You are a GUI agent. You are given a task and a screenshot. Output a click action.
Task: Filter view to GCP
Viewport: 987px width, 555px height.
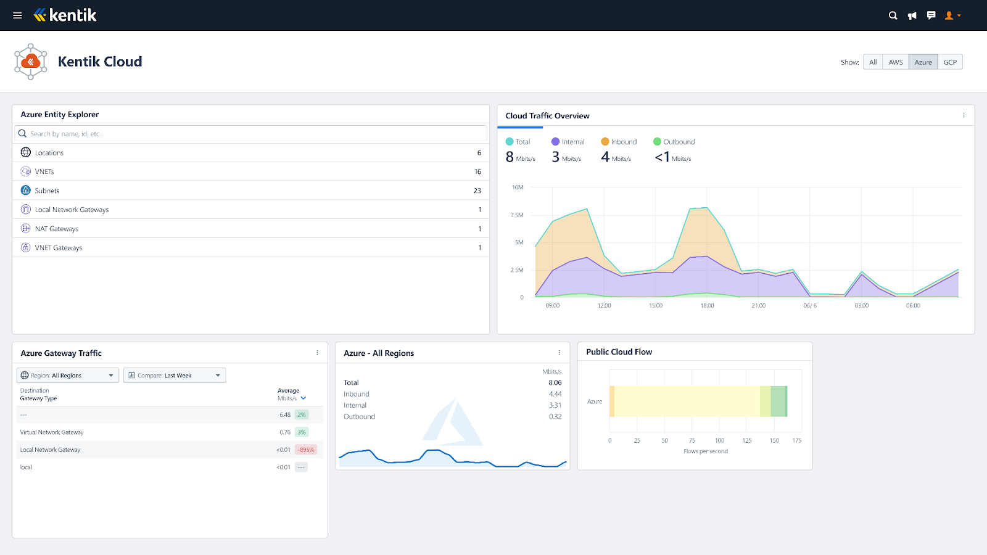click(950, 62)
